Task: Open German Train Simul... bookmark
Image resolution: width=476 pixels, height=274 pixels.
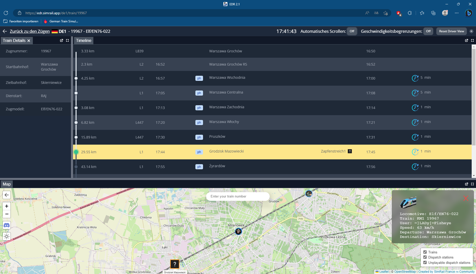Action: coord(61,21)
